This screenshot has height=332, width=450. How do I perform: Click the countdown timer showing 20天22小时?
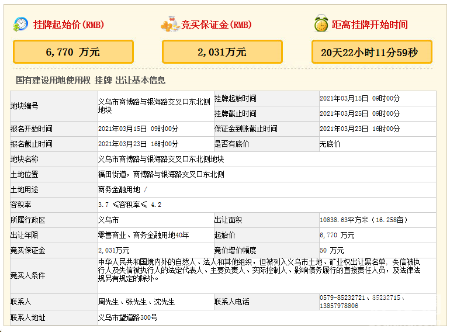[x=372, y=52]
